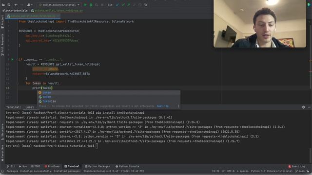Open the TODO tool window

(x=36, y=166)
